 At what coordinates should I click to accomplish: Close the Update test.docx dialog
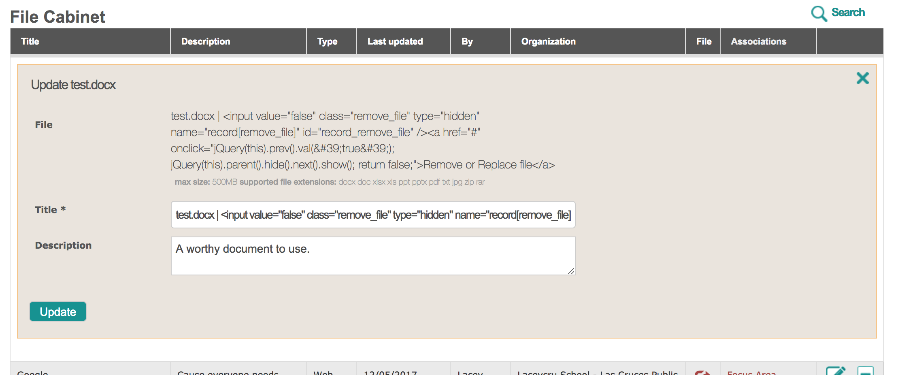[862, 78]
